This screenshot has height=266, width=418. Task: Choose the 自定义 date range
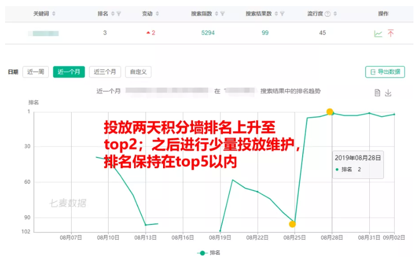[138, 72]
